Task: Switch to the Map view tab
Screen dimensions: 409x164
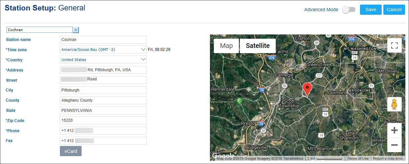Action: pyautogui.click(x=226, y=46)
